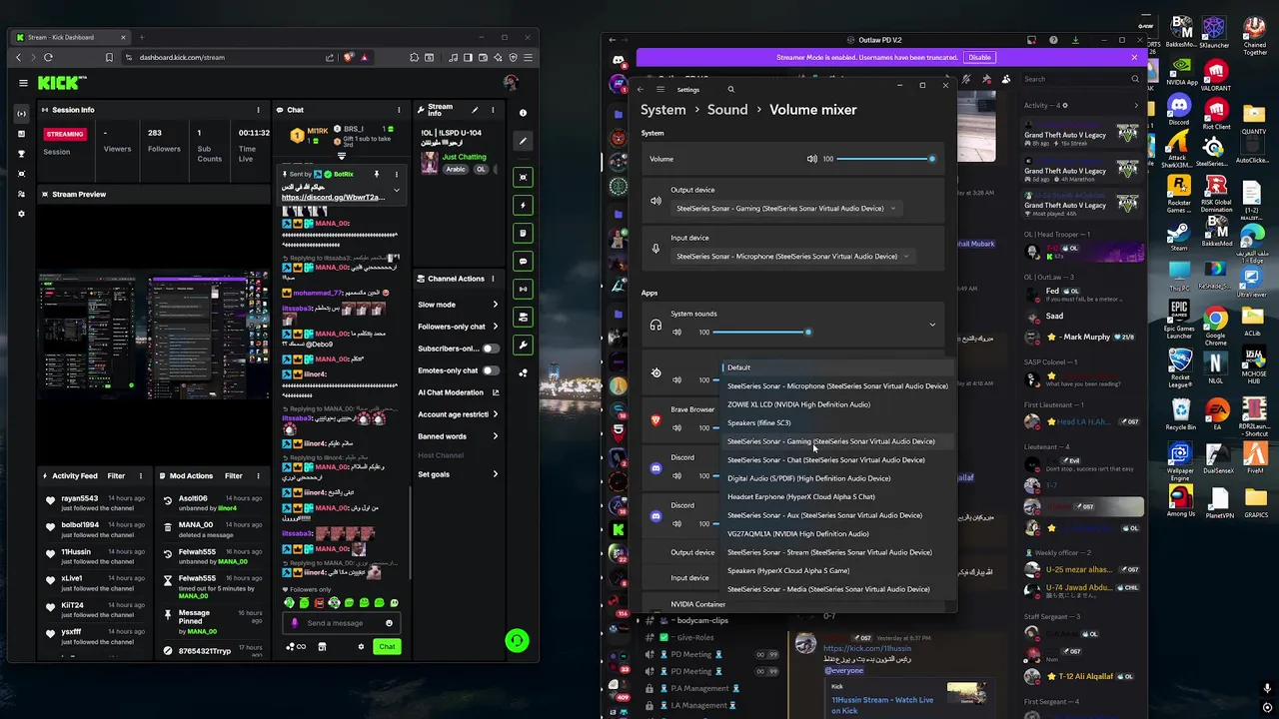Open the Kick profile avatar menu

tap(511, 83)
